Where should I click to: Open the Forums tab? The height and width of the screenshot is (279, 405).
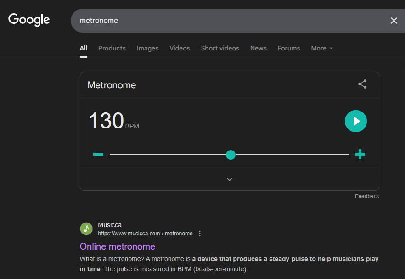tap(289, 48)
